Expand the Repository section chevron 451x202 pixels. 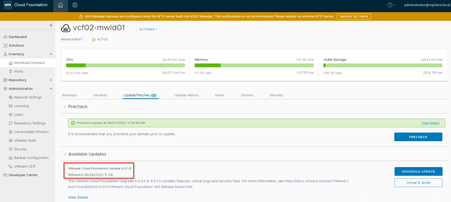click(51, 80)
